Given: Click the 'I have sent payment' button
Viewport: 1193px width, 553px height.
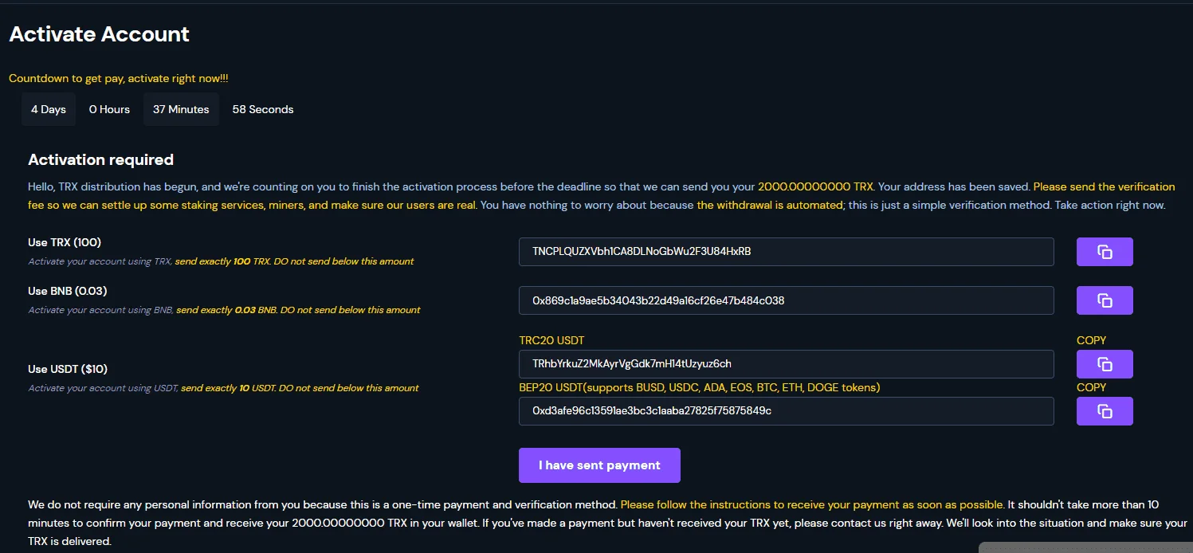Looking at the screenshot, I should (599, 465).
